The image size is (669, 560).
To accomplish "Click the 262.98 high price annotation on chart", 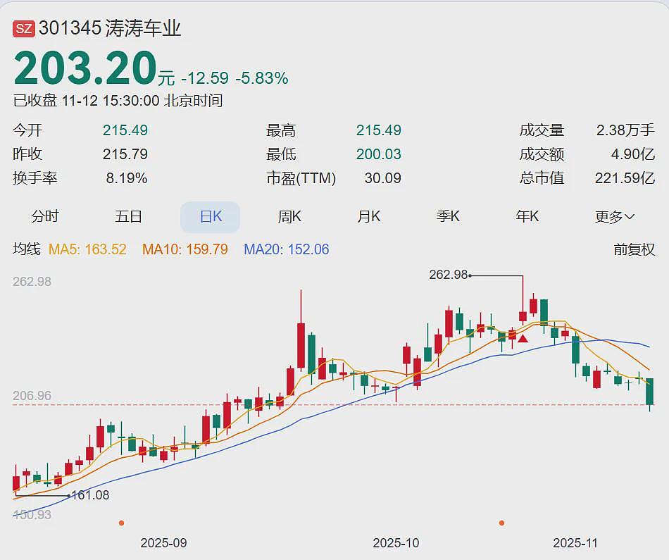I will [449, 275].
